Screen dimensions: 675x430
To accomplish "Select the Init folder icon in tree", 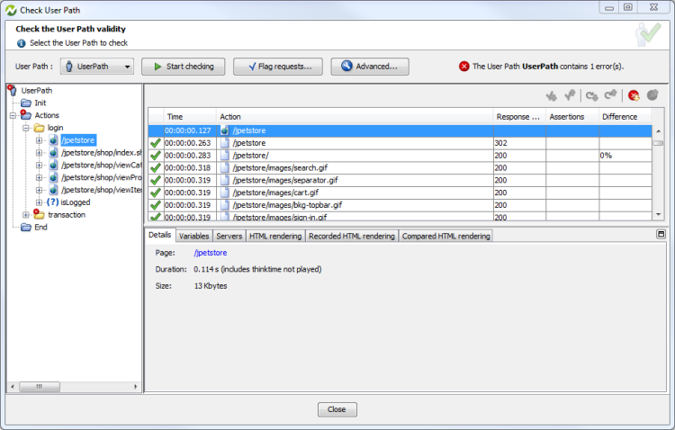I will click(x=27, y=103).
